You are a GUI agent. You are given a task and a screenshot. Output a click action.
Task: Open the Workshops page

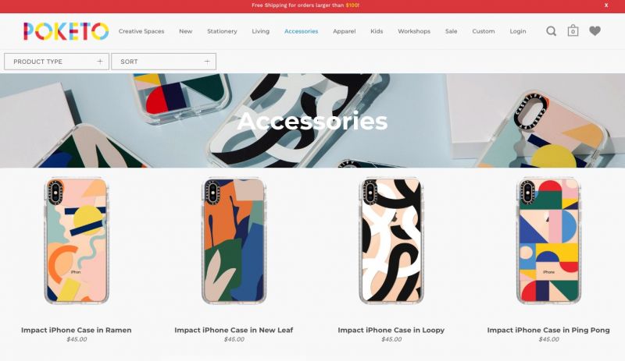[414, 31]
